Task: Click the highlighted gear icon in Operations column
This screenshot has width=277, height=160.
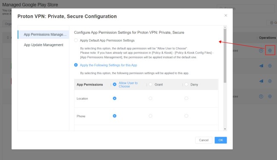Action: (270, 51)
